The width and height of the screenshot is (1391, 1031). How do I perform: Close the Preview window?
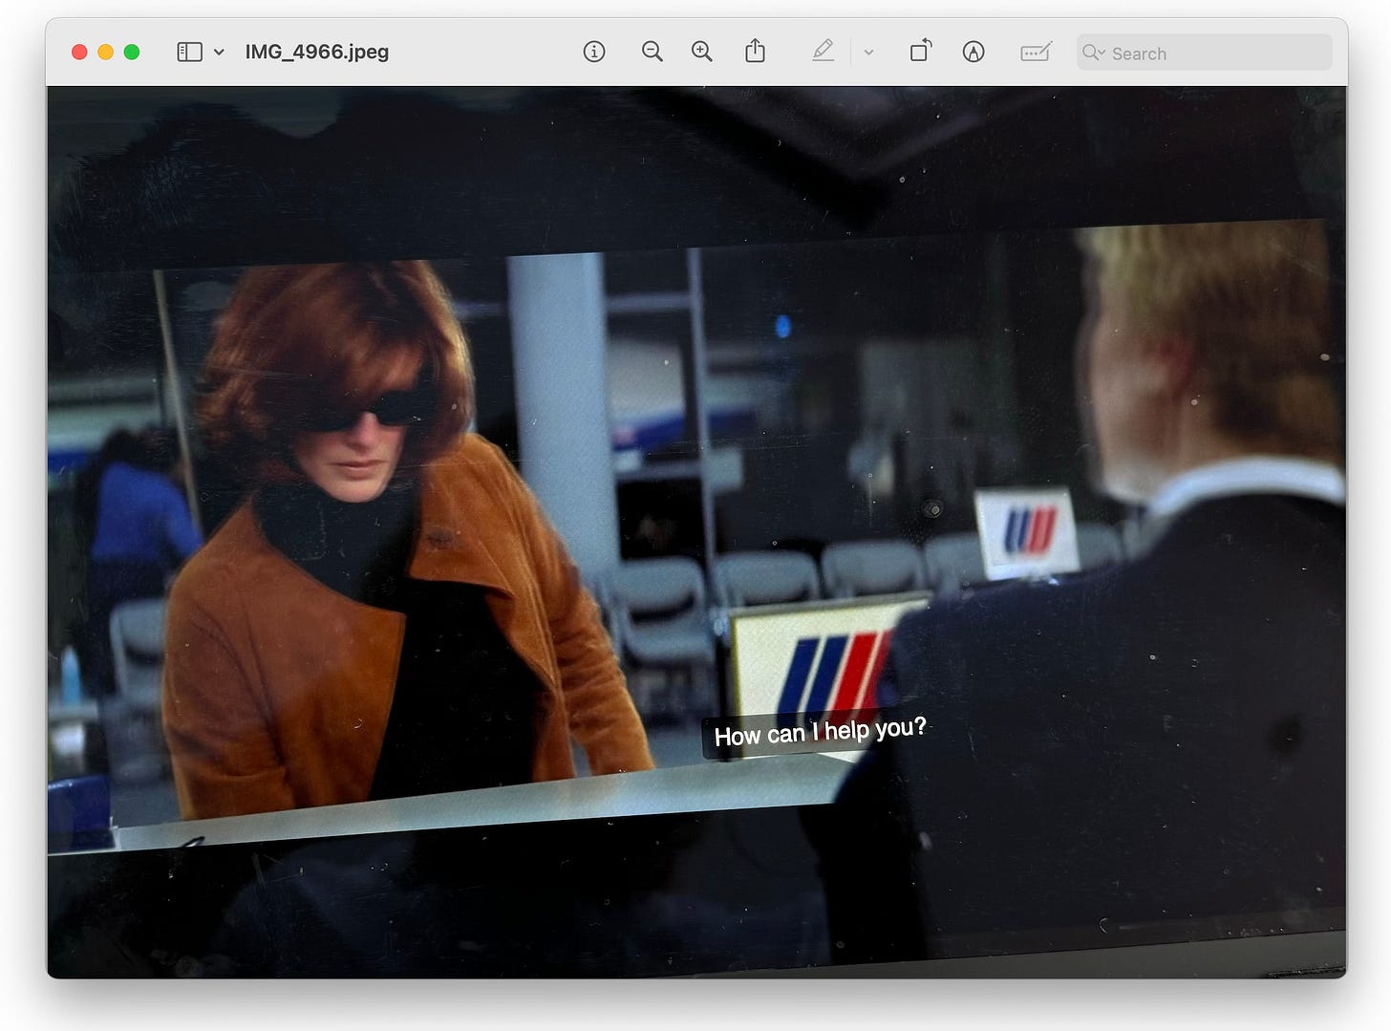click(x=79, y=52)
